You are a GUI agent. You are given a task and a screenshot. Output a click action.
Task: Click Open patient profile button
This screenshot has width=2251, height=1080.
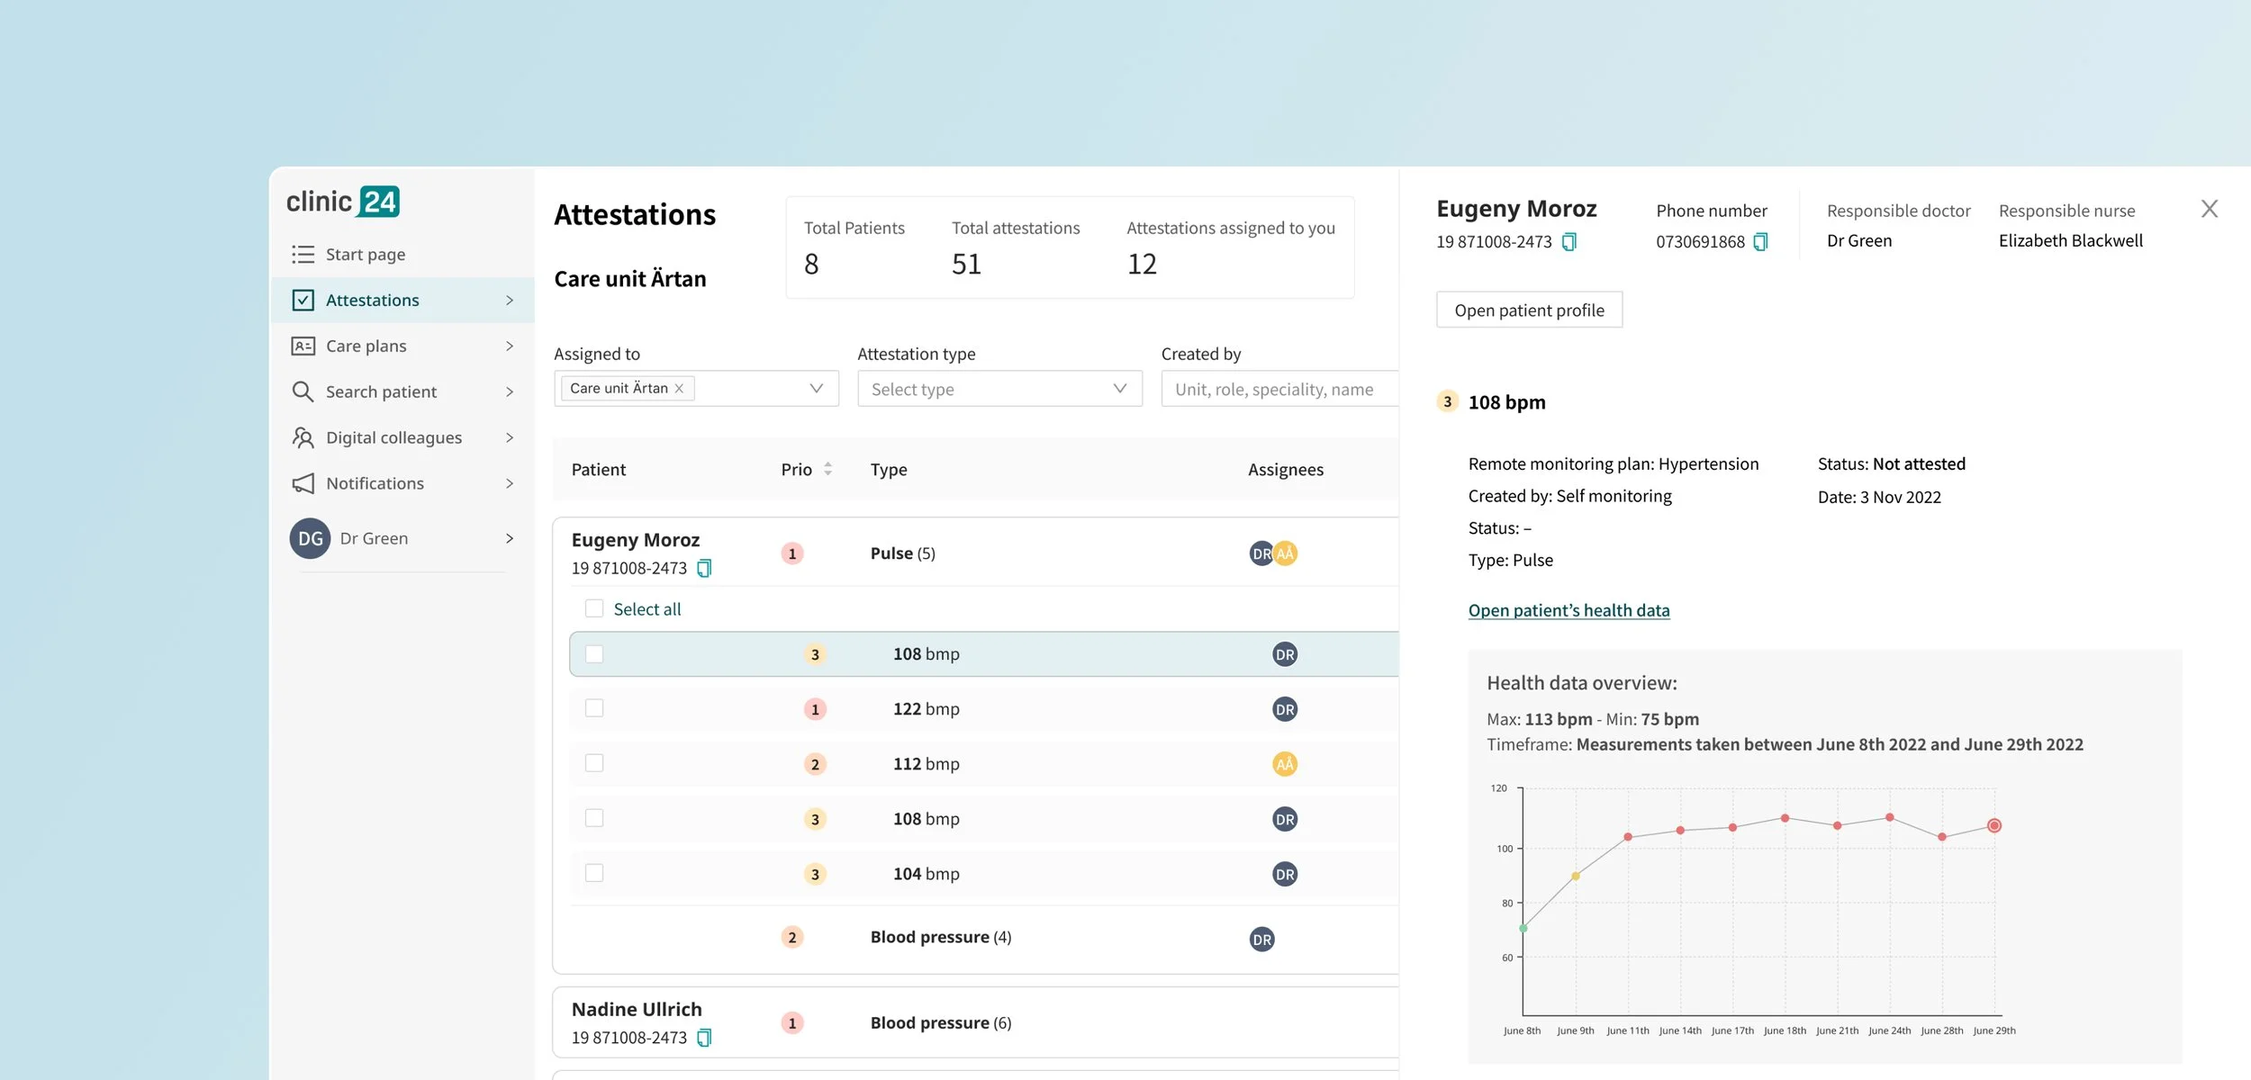[1529, 310]
